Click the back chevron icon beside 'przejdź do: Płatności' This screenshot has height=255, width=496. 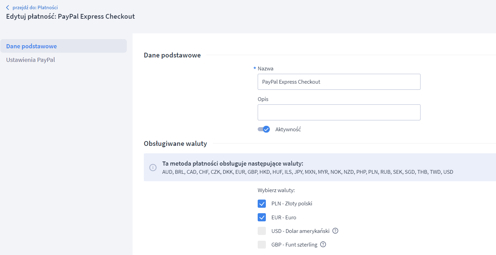coord(8,7)
